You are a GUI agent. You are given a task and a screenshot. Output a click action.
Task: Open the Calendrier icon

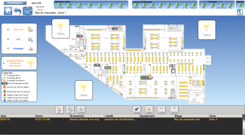tap(174, 109)
